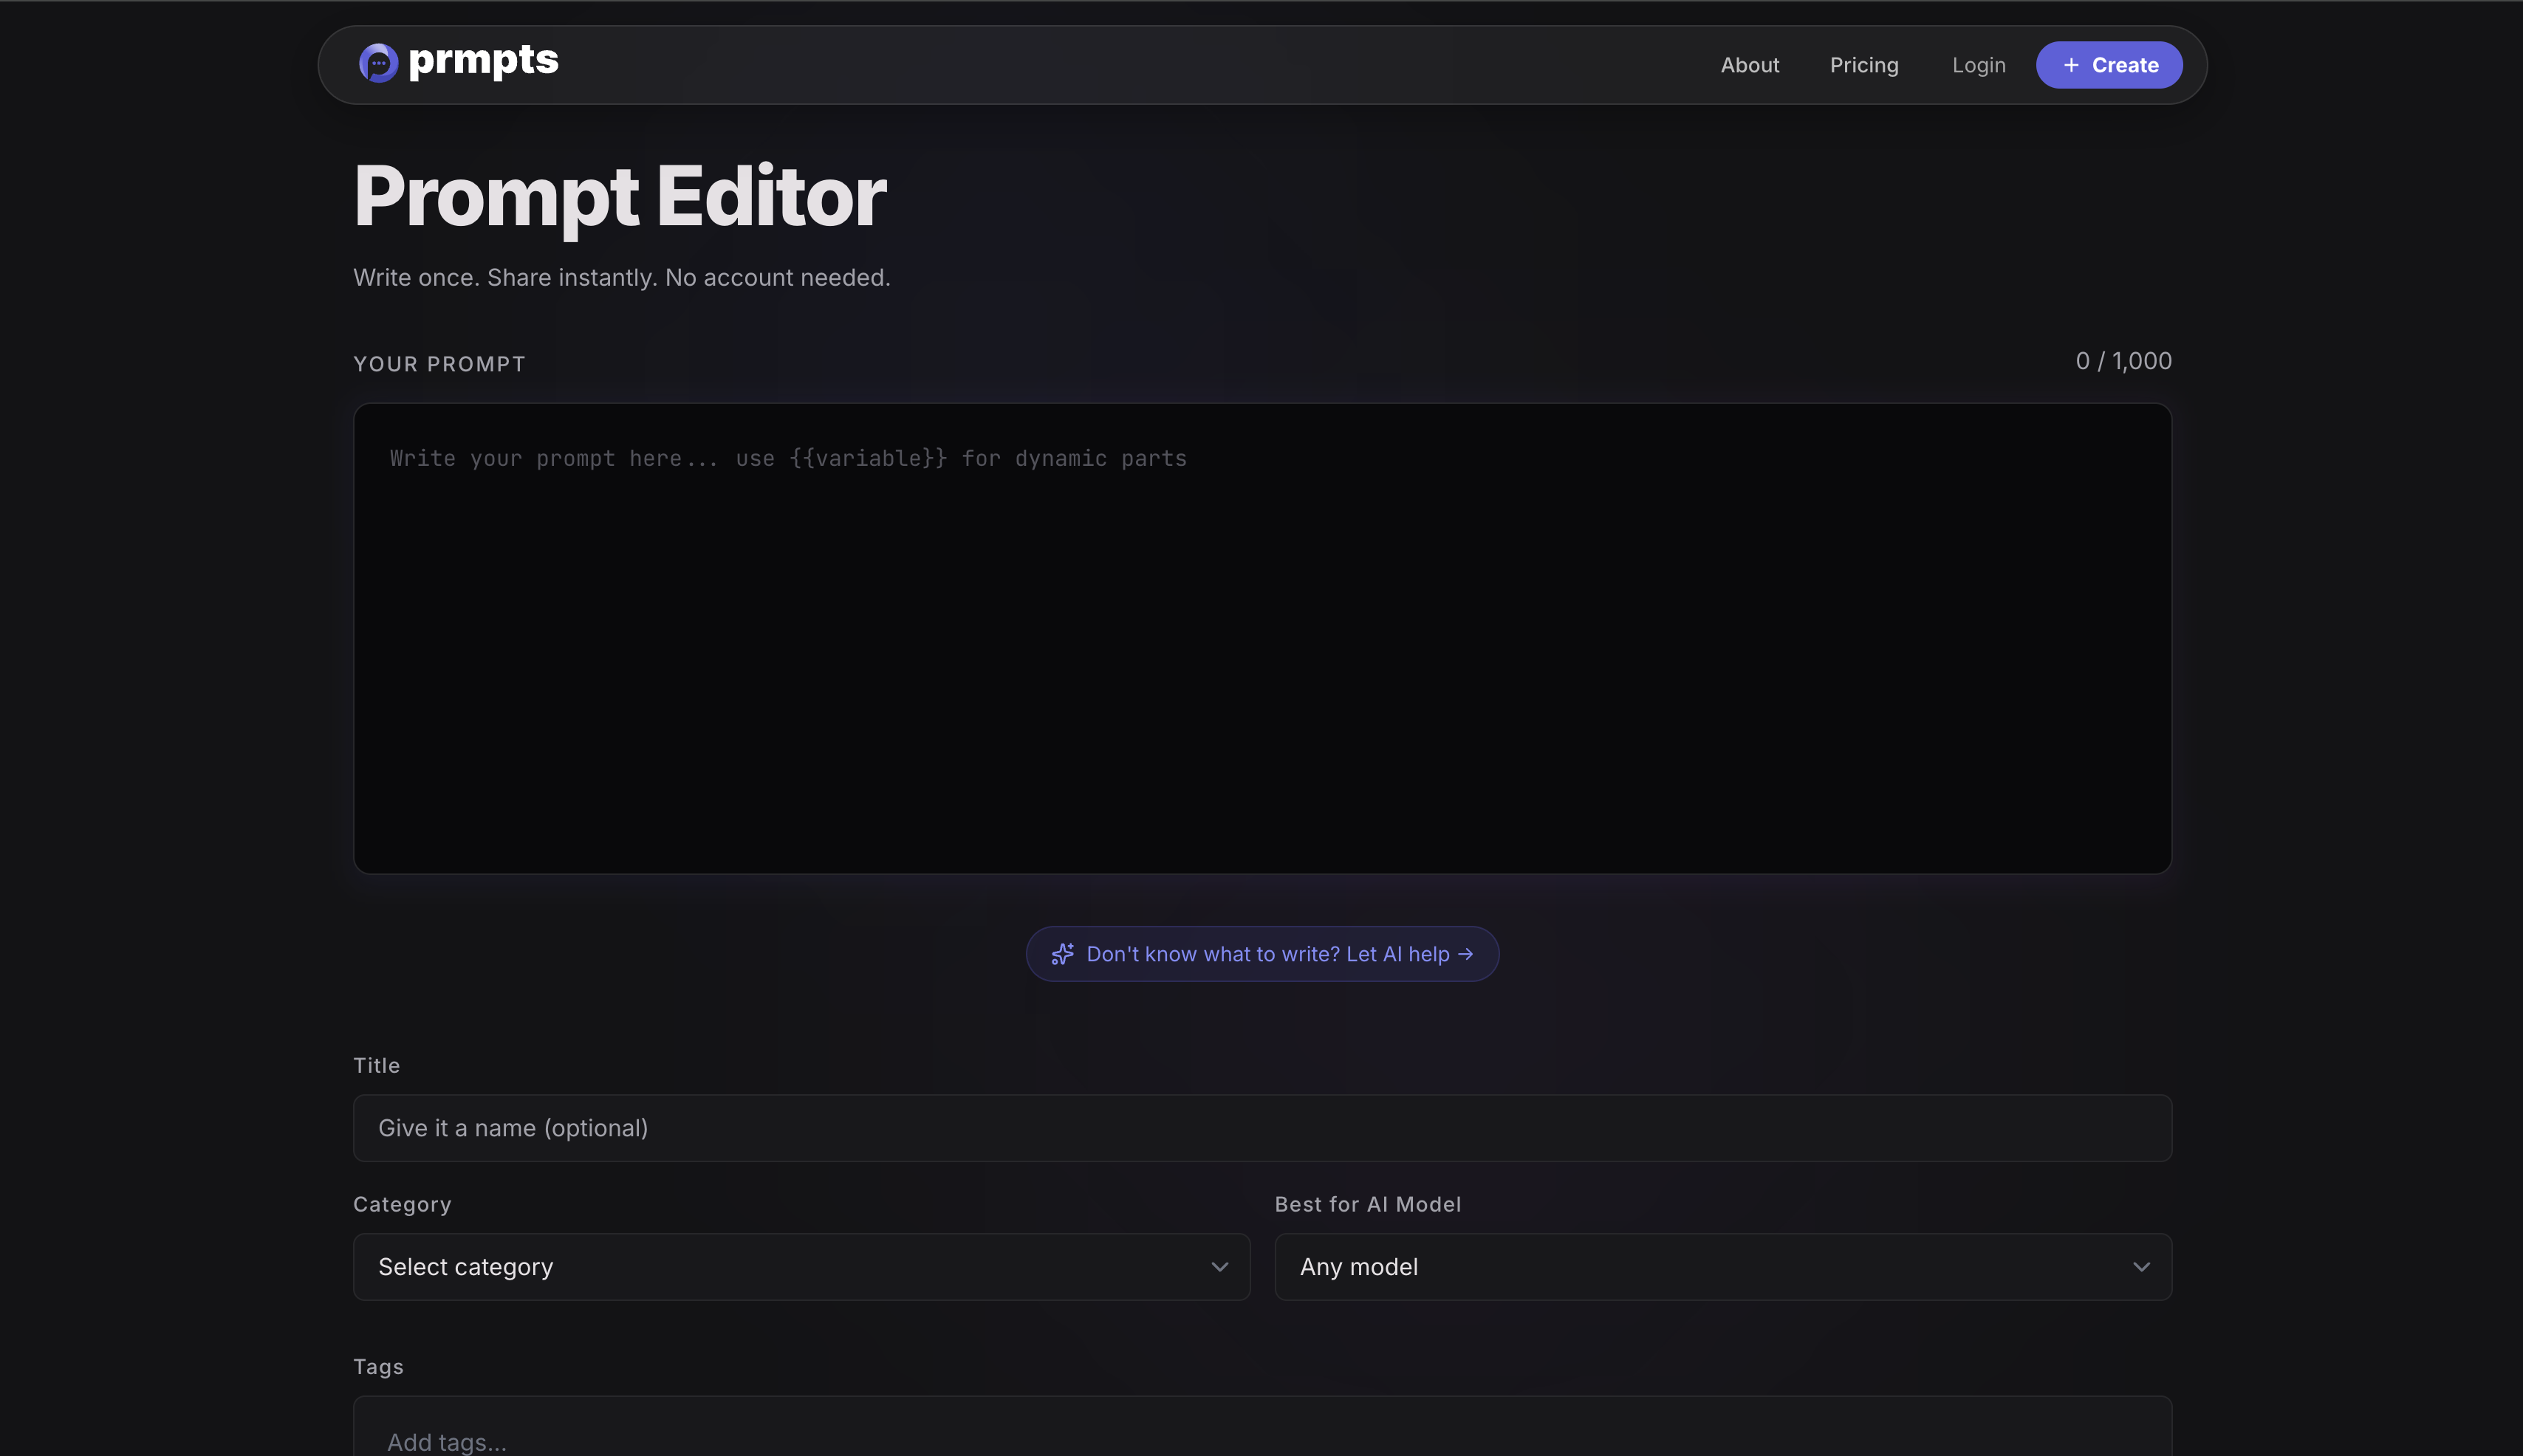Focus the Title input field
This screenshot has height=1456, width=2523.
click(x=1262, y=1128)
